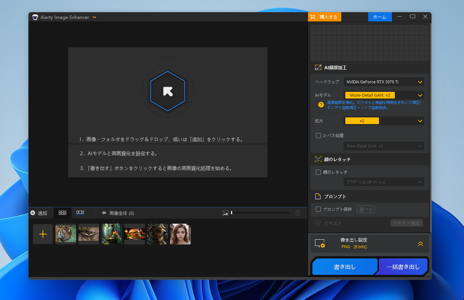Click the PNG [8 bits] format text
Screen dimensions: 464x300
(354, 247)
